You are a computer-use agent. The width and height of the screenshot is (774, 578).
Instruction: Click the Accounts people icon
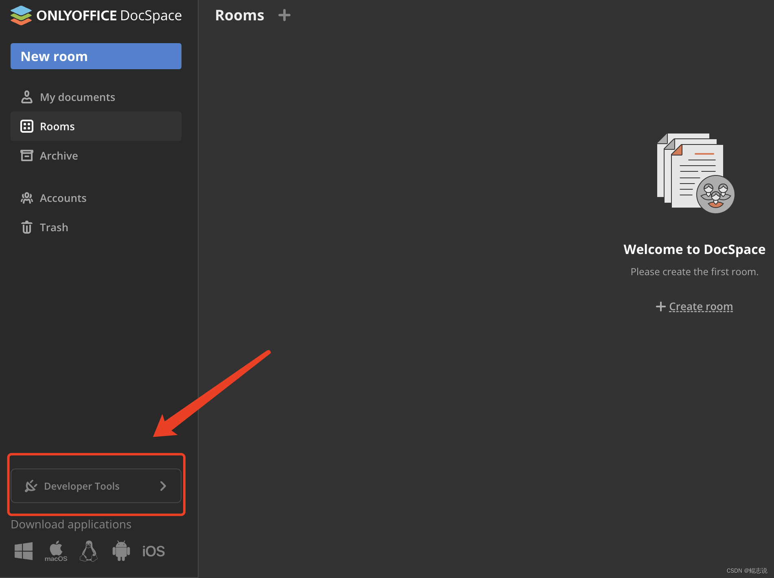27,198
